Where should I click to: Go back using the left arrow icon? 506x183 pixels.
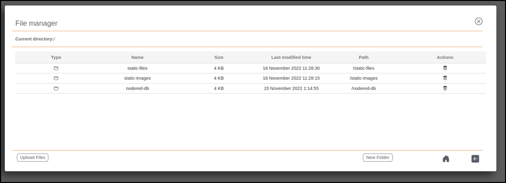[475, 159]
